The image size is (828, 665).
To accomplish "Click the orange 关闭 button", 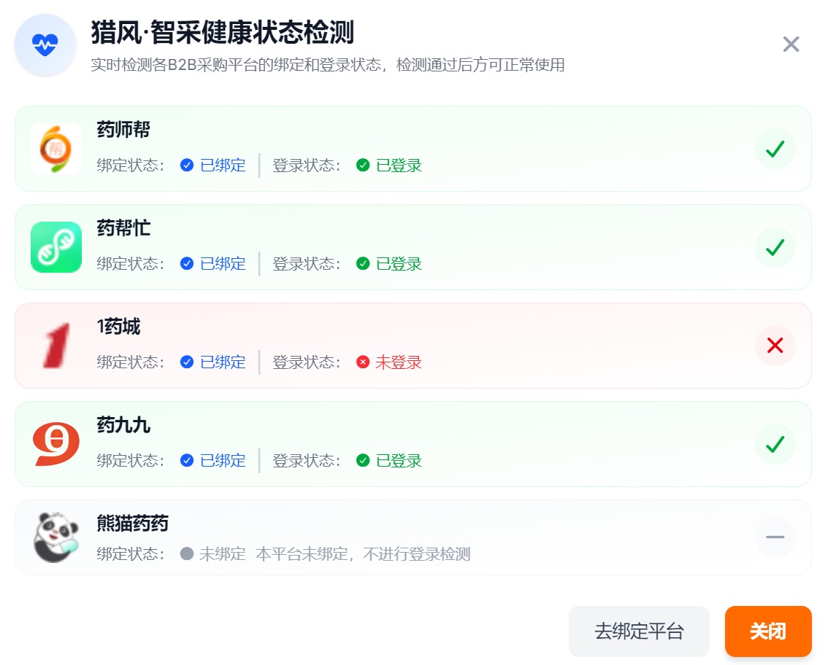I will (768, 631).
